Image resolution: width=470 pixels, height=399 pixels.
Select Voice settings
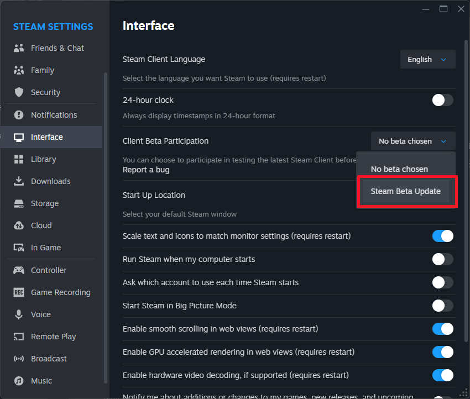(51, 314)
